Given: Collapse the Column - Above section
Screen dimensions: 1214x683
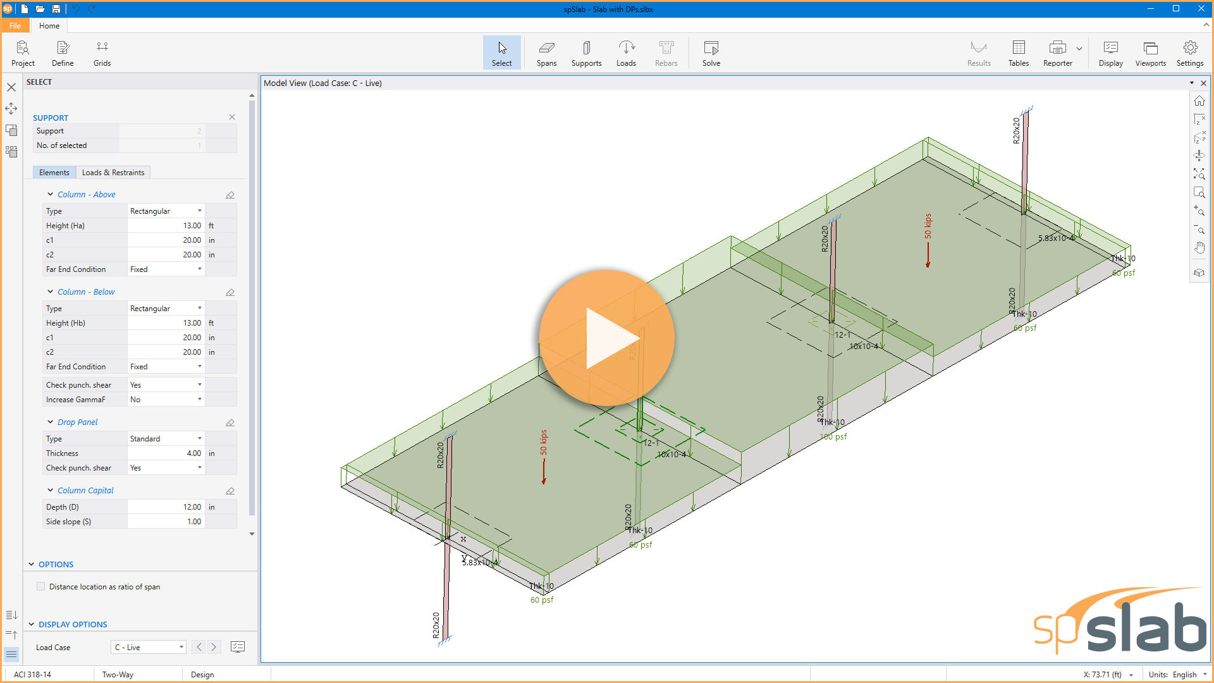Looking at the screenshot, I should click(x=51, y=195).
